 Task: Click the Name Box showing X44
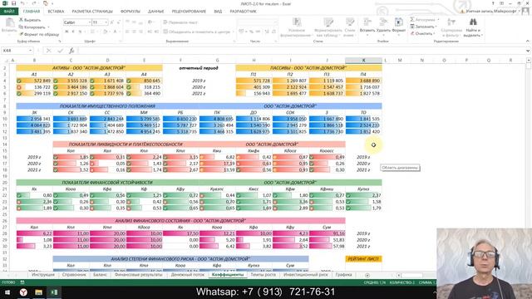point(14,51)
